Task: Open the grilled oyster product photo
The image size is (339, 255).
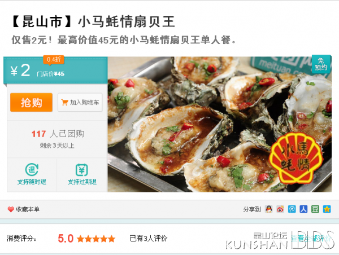Action: [x=219, y=124]
